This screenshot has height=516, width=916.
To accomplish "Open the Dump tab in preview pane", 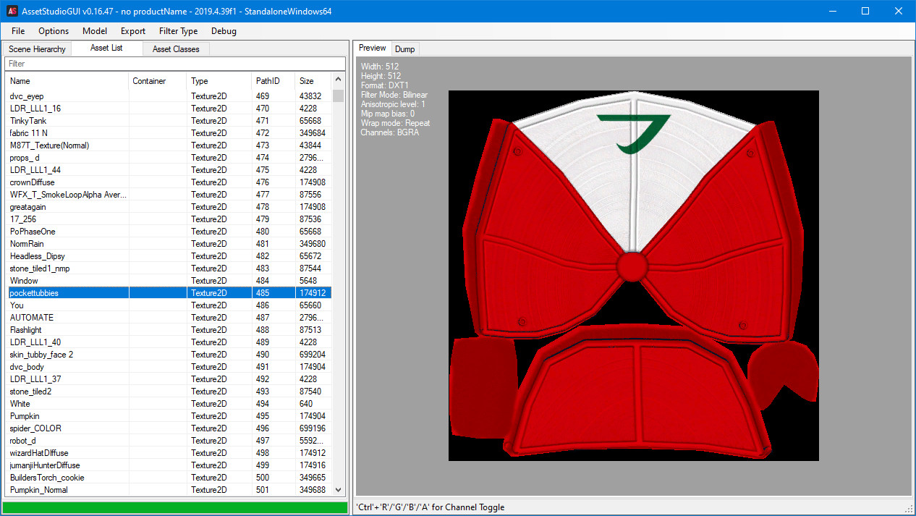I will tap(404, 48).
